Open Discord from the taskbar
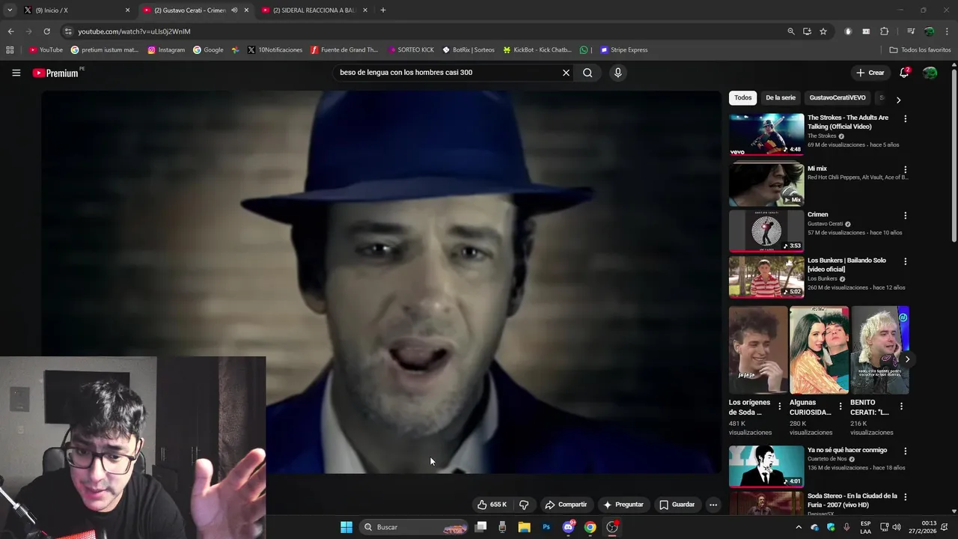Viewport: 958px width, 539px height. pos(569,527)
